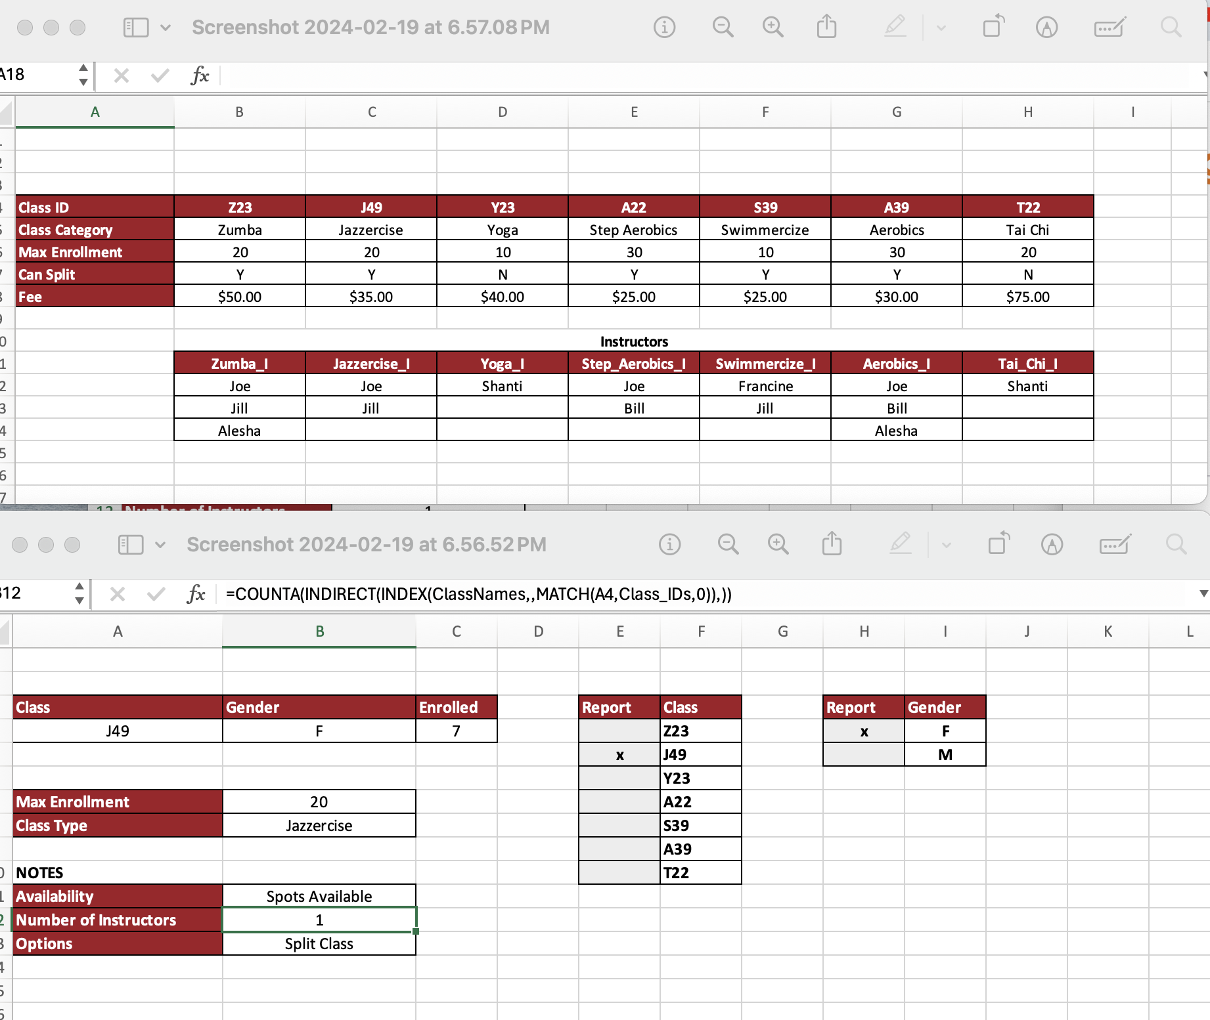Open form filling tool in top Preview window
Viewport: 1210px width, 1020px height.
pos(1109,28)
